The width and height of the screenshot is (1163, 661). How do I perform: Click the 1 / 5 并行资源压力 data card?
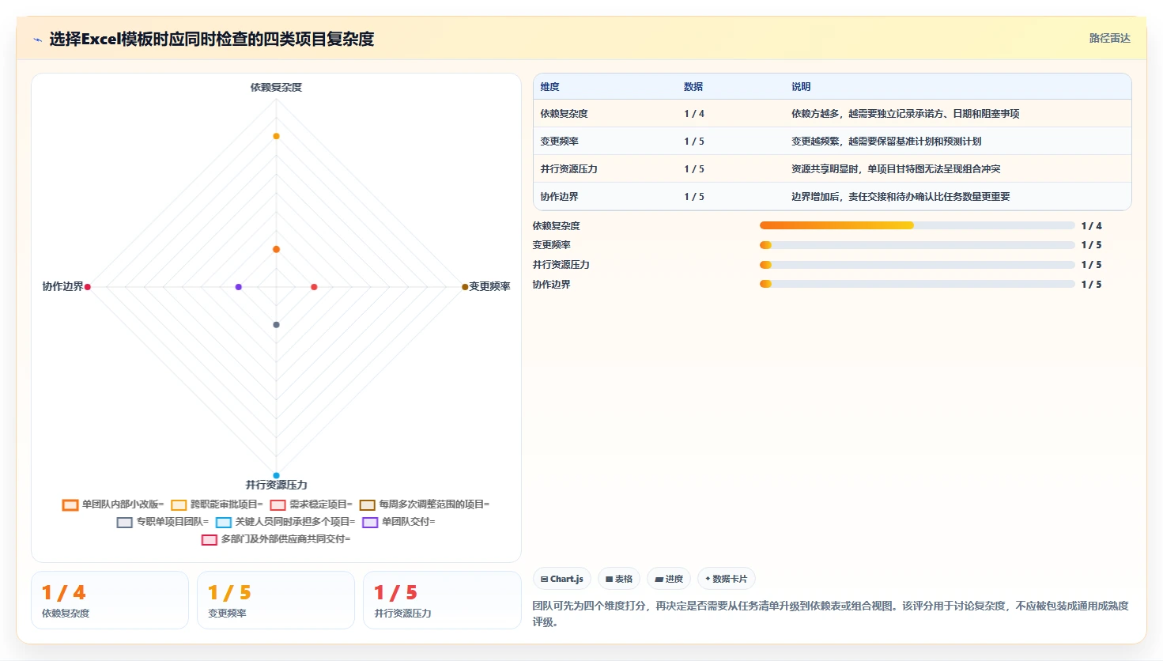(x=442, y=600)
